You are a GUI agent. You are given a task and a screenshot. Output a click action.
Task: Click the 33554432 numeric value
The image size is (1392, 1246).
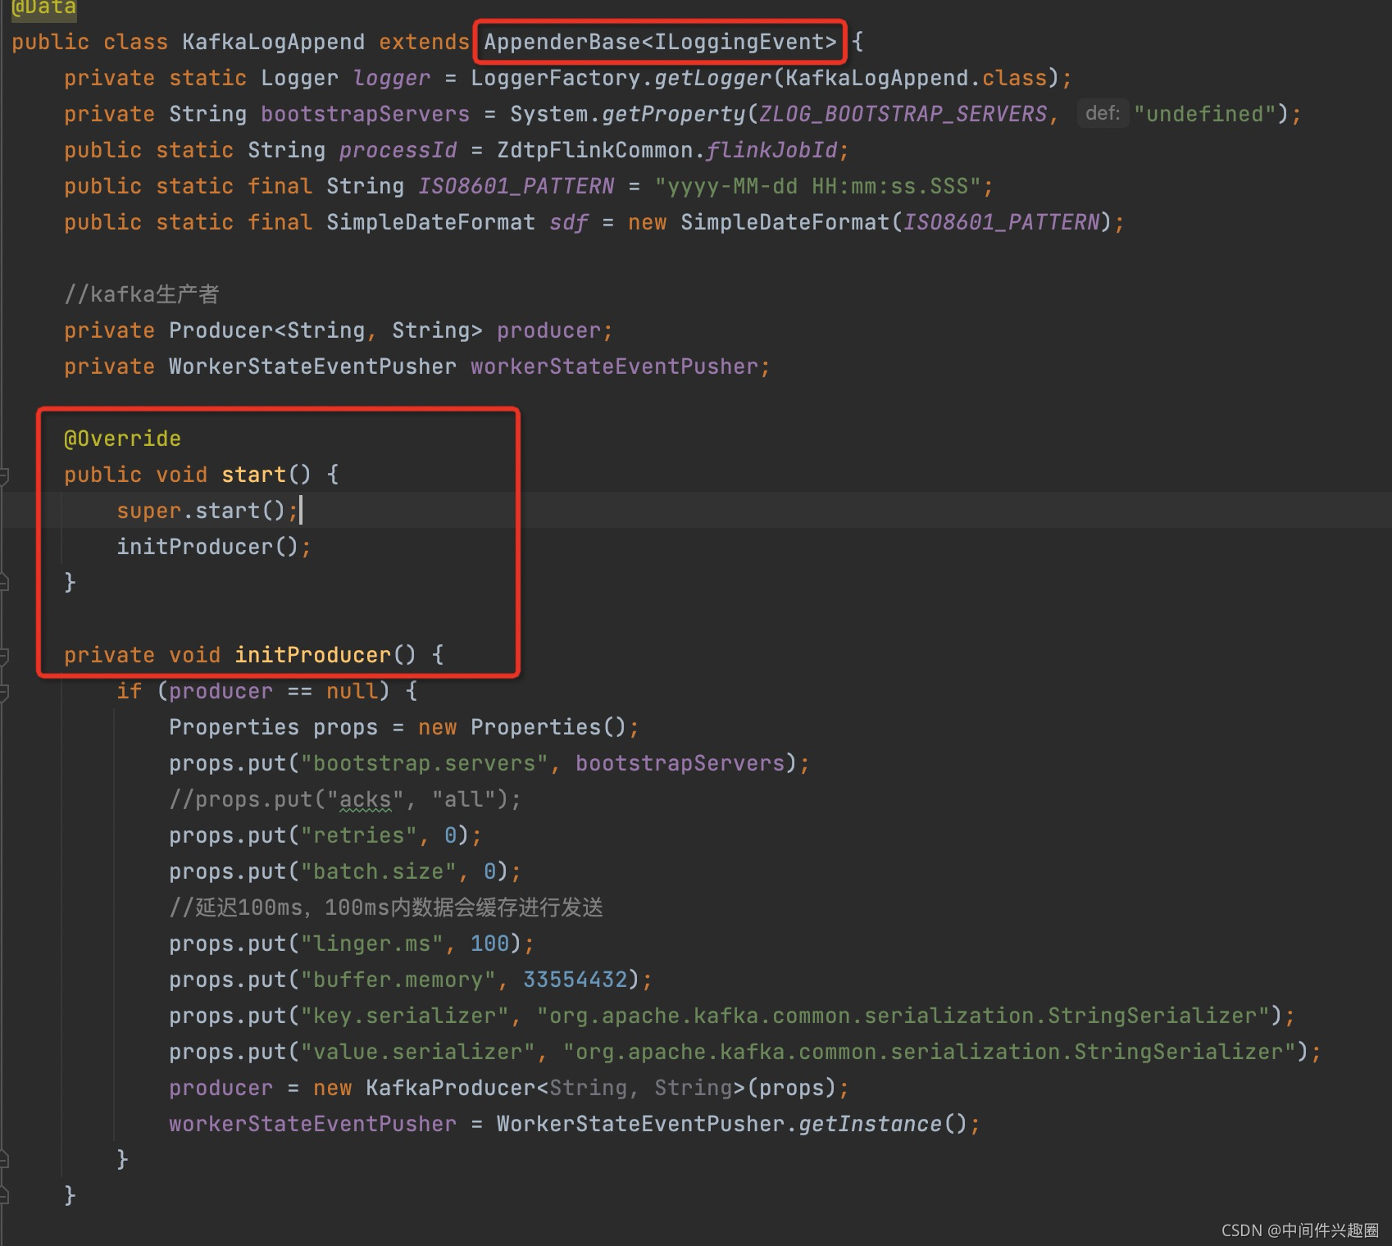(575, 980)
